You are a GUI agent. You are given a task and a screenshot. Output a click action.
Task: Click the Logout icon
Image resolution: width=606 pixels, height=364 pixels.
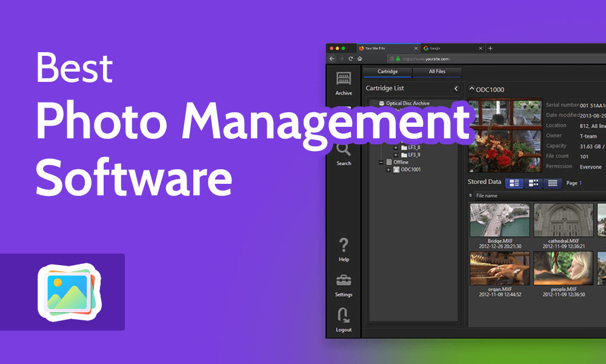tap(344, 317)
